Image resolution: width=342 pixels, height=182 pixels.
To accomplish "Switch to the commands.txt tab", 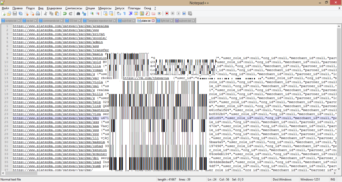I will click(x=51, y=21).
